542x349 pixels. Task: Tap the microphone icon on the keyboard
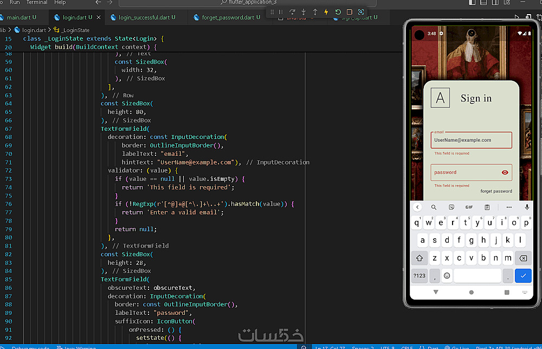pos(526,207)
